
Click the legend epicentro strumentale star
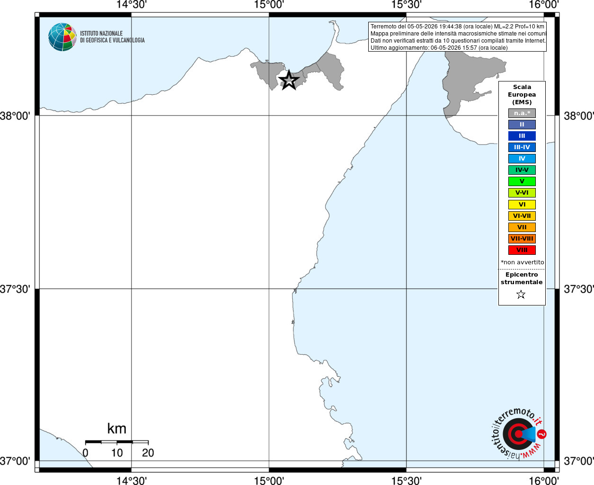coord(521,295)
